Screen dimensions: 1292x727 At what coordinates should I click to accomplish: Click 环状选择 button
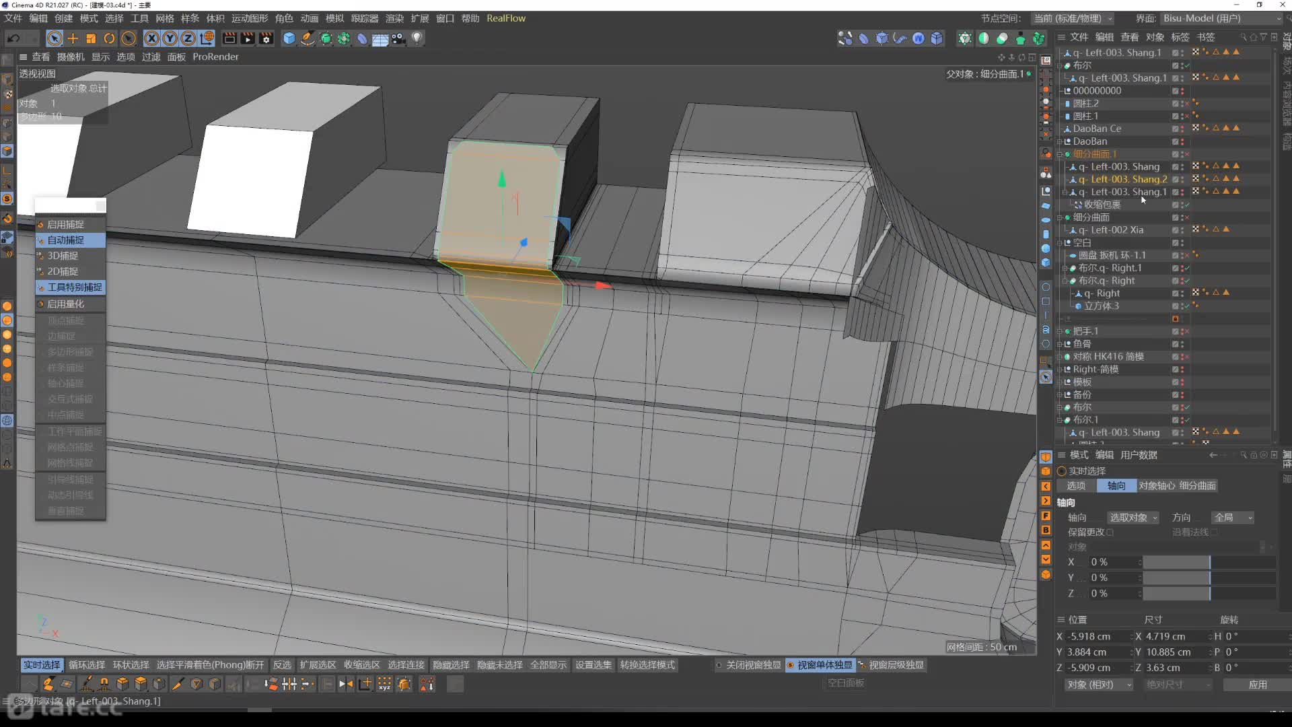pos(131,664)
